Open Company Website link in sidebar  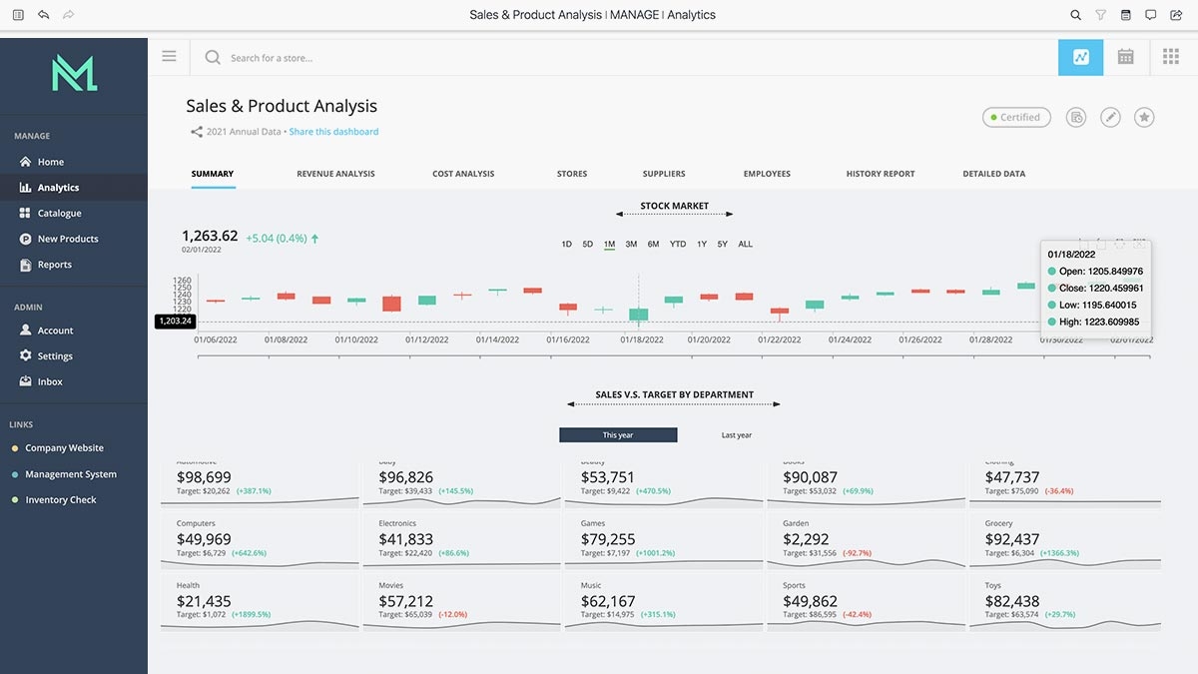tap(64, 448)
